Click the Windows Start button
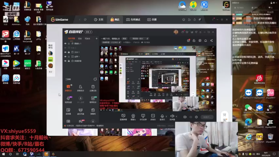The image size is (279, 157). pyautogui.click(x=3, y=154)
